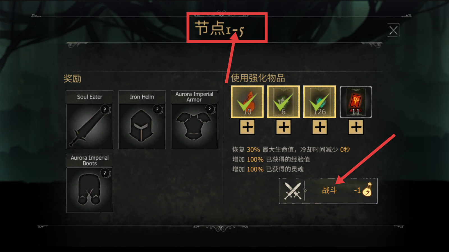Add more health potions with plus button

pyautogui.click(x=248, y=127)
